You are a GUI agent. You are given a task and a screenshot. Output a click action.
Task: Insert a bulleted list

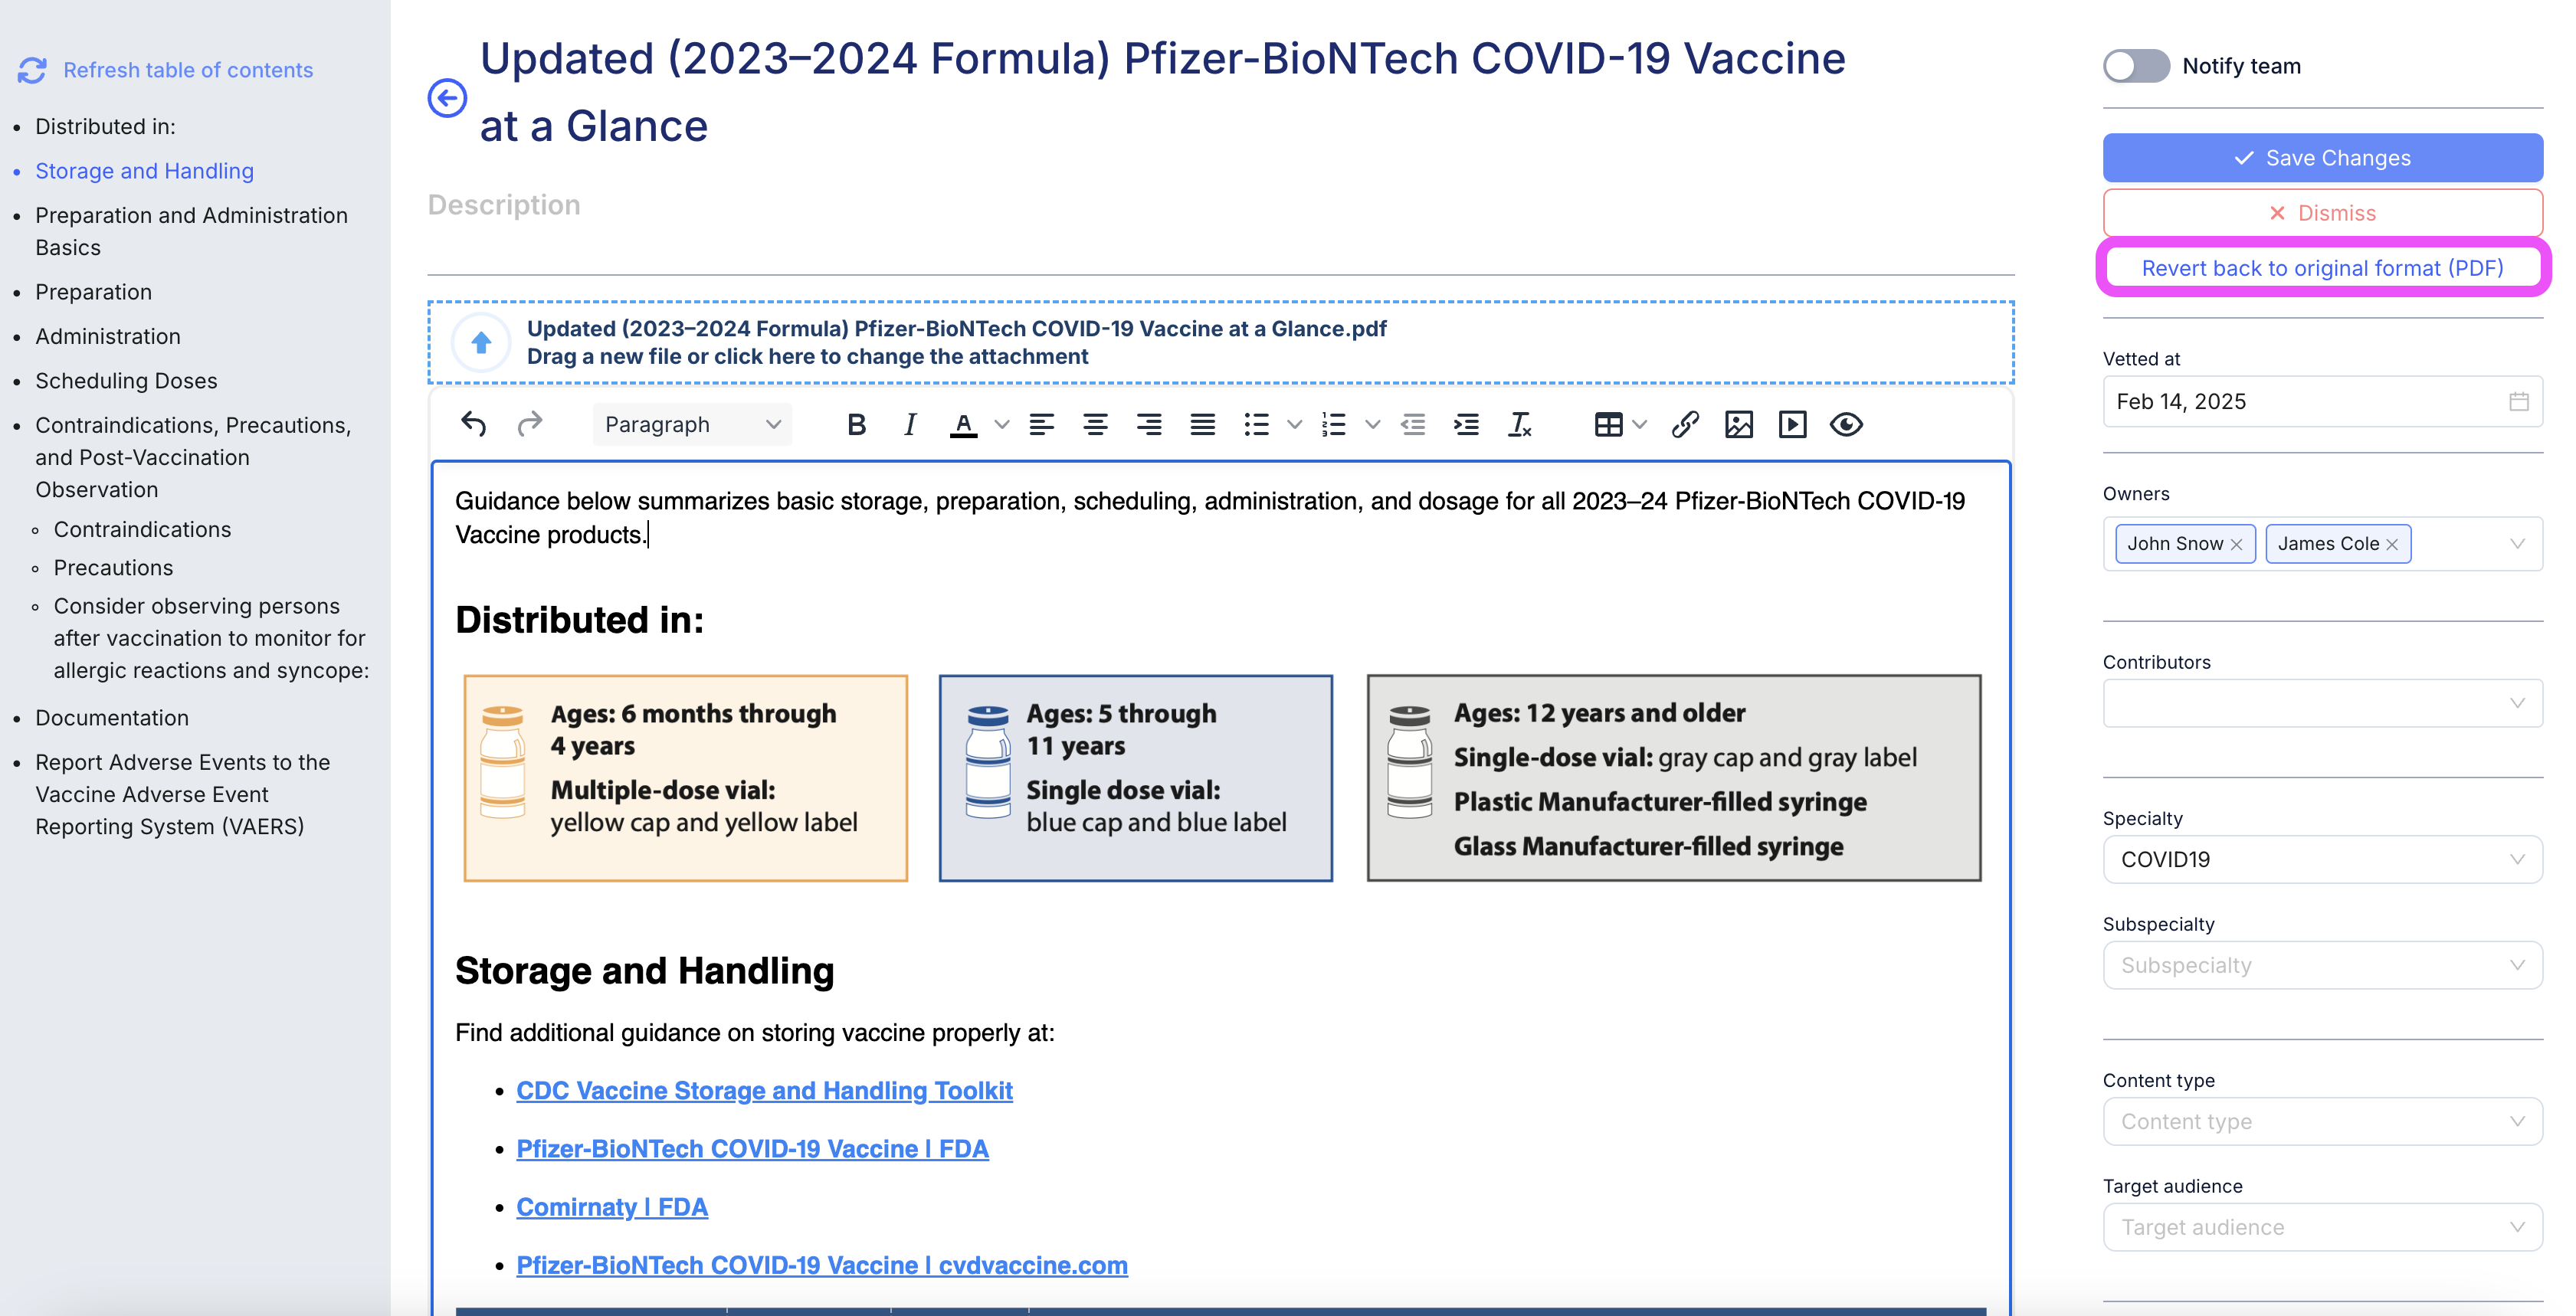point(1256,424)
